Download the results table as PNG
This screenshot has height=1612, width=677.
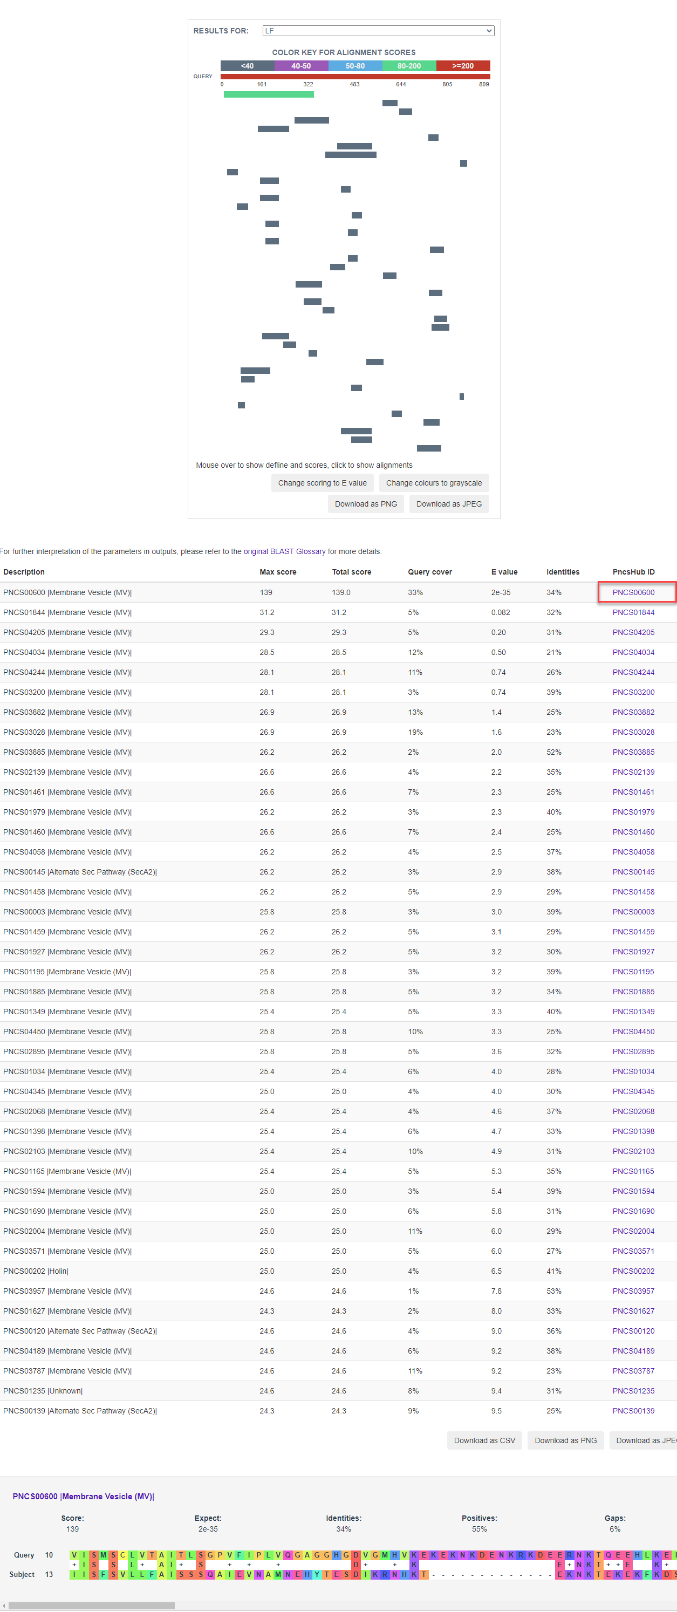point(565,1440)
